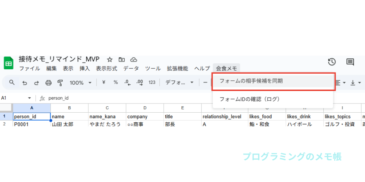Print the sheet using the printer icon

click(48, 82)
